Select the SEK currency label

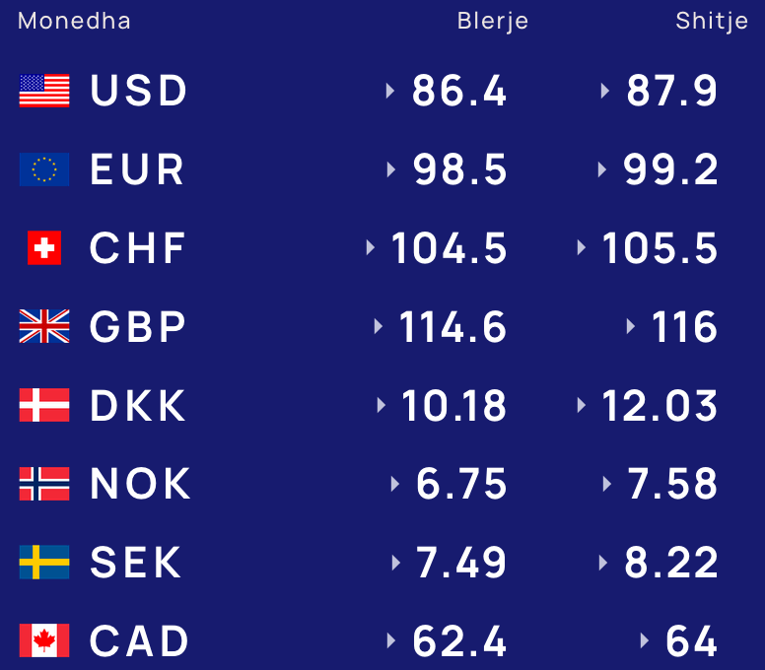(x=136, y=563)
